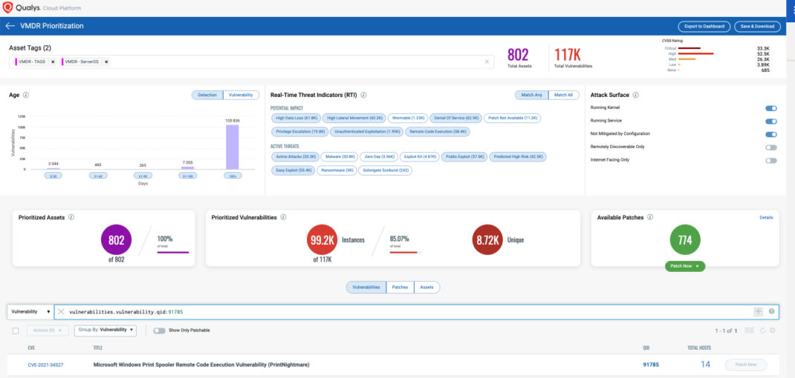Disable Not Mitigated by Configuration switch
795x378 pixels.
tap(770, 134)
